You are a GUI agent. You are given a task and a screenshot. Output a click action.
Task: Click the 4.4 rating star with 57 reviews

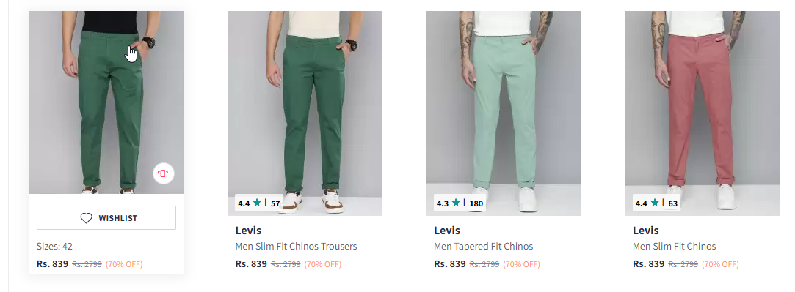point(257,203)
